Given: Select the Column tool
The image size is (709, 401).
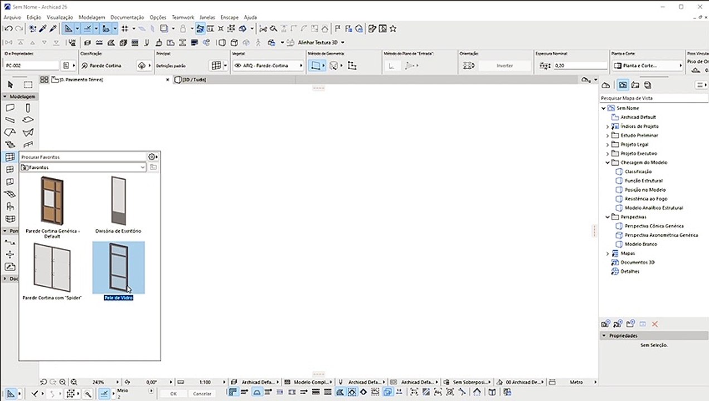Looking at the screenshot, I should (28, 108).
